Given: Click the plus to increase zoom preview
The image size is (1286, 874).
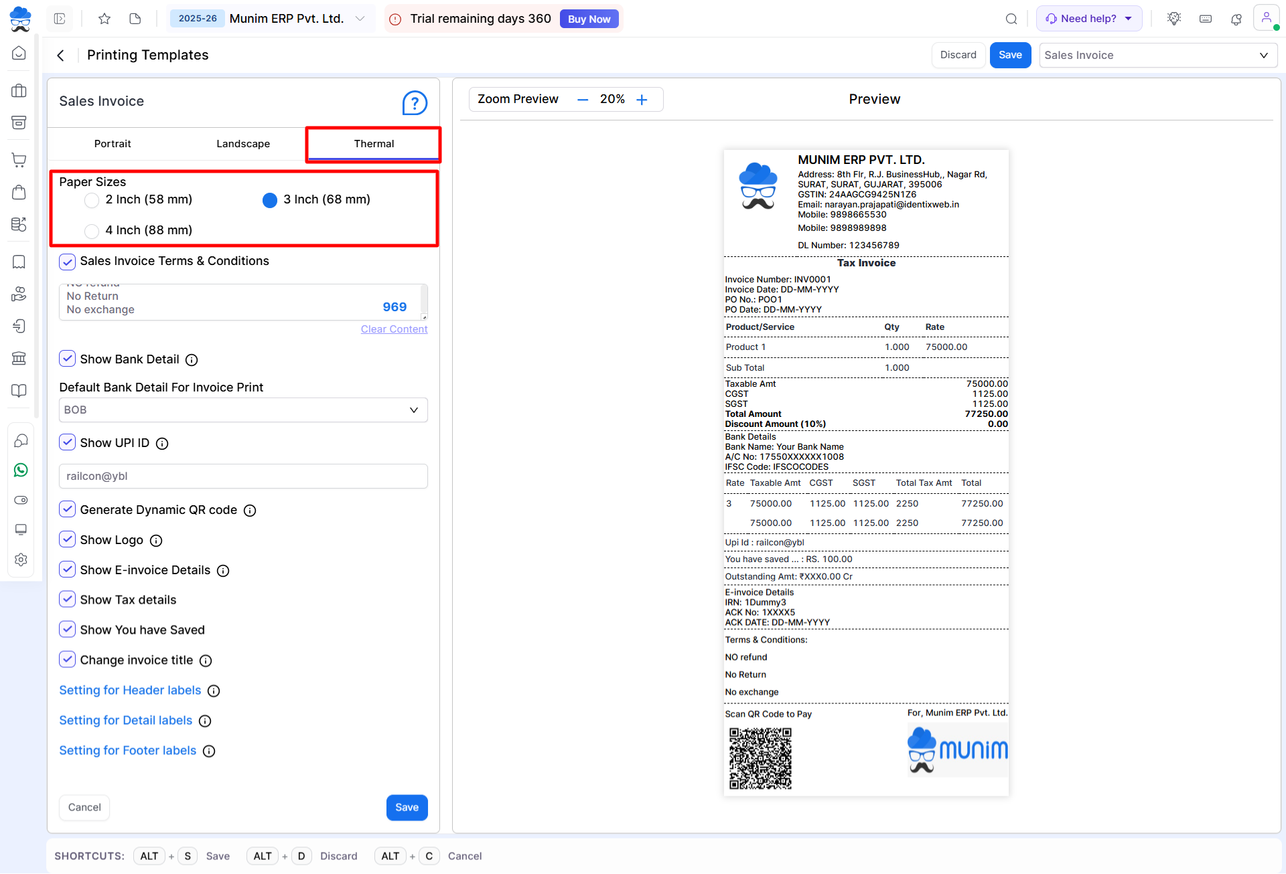Looking at the screenshot, I should [x=642, y=100].
